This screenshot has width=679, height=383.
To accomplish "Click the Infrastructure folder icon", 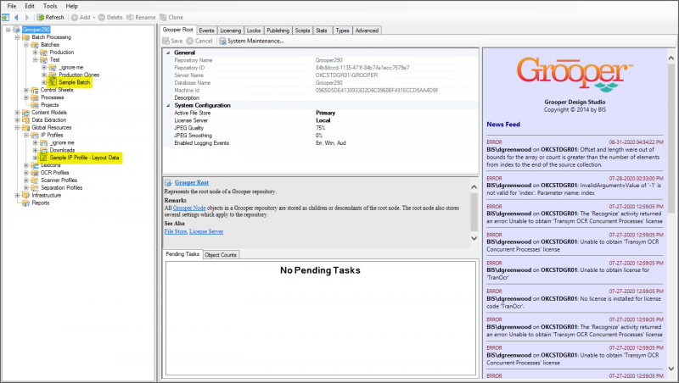I will [x=25, y=196].
